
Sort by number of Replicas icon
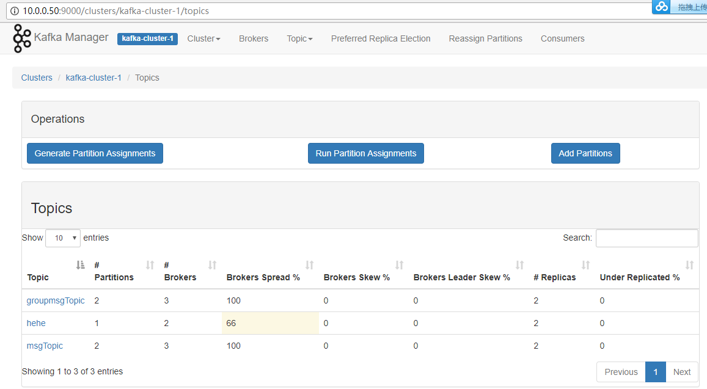586,265
